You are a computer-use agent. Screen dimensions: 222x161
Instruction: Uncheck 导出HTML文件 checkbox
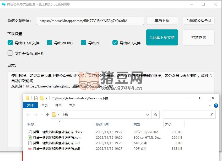point(10,43)
